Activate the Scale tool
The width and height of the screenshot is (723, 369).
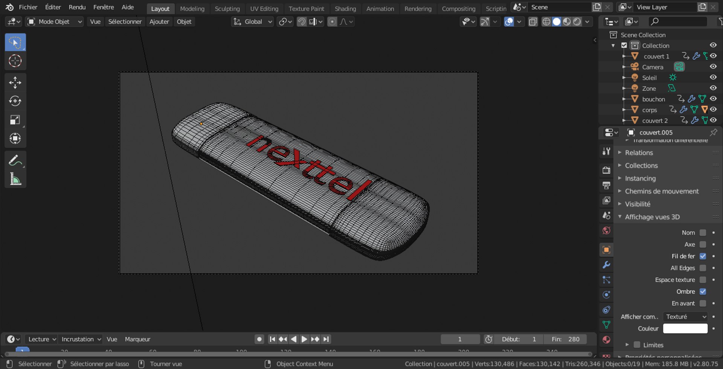pos(15,120)
